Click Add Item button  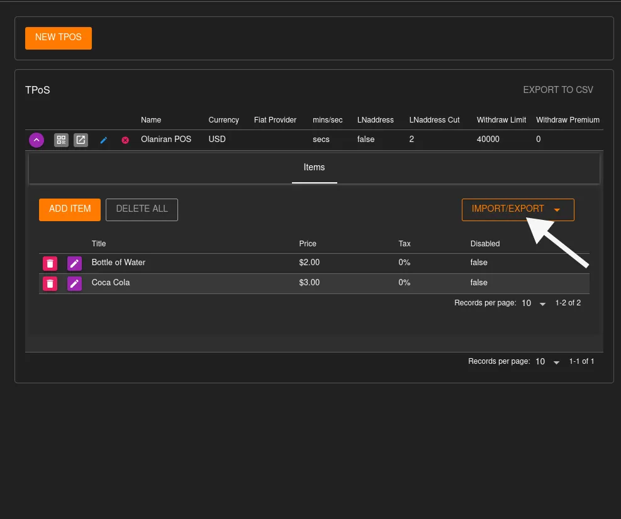70,209
